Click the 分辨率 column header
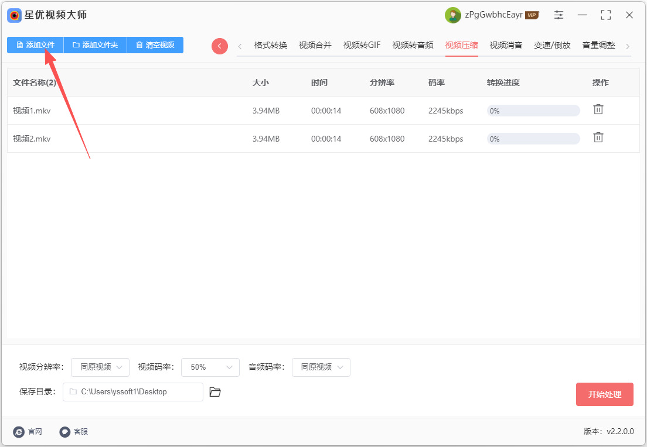 pos(382,83)
